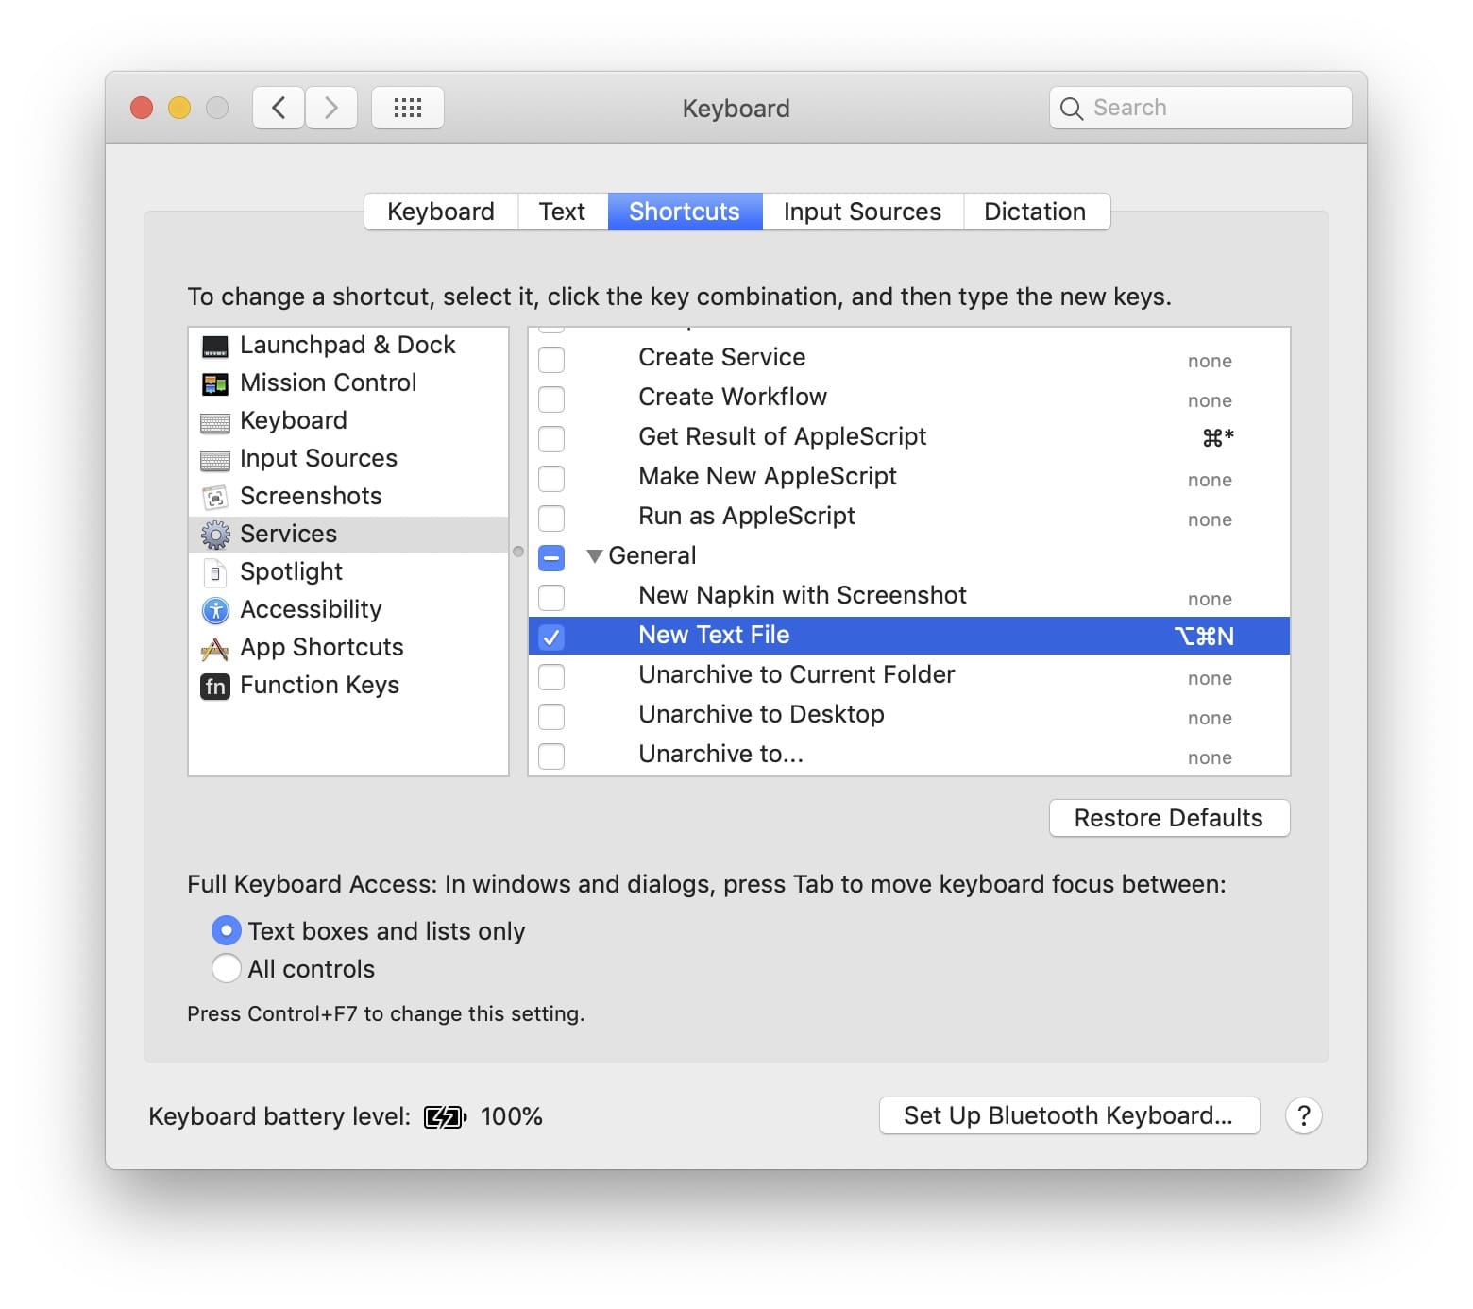
Task: Open the Input Sources tab
Action: [861, 212]
